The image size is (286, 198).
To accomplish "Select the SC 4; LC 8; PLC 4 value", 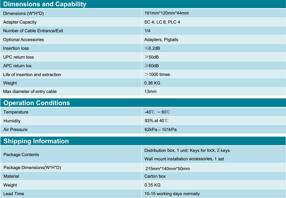I will [162, 22].
